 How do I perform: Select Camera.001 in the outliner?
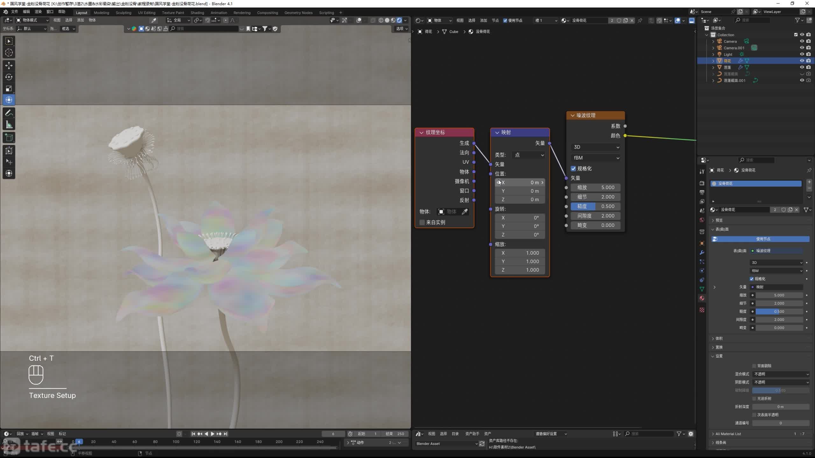pos(734,48)
